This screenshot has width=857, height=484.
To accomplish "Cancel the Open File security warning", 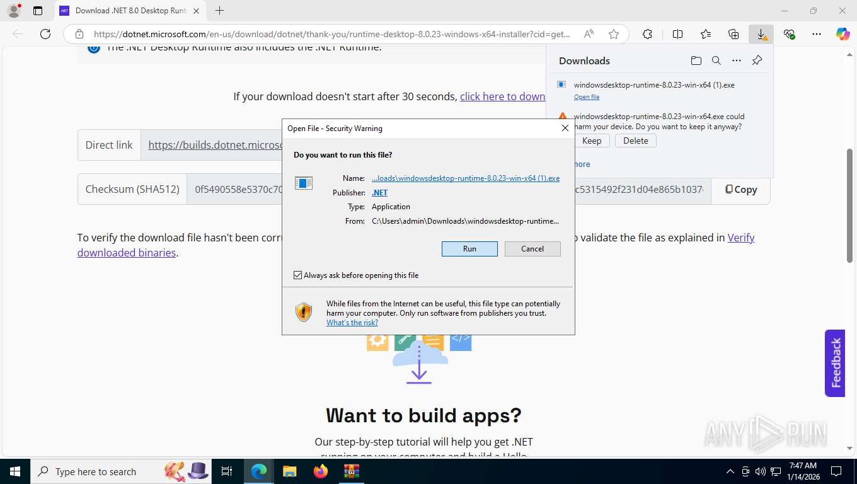I will tap(532, 249).
